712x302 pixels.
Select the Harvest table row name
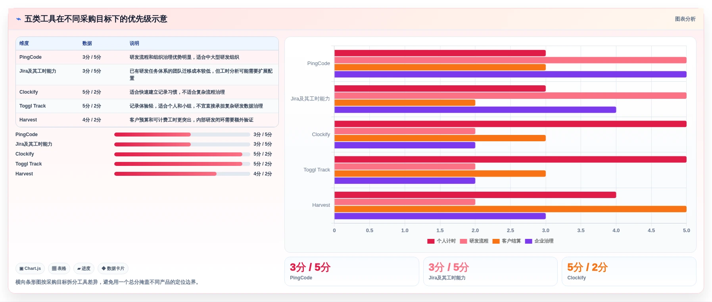tap(28, 120)
